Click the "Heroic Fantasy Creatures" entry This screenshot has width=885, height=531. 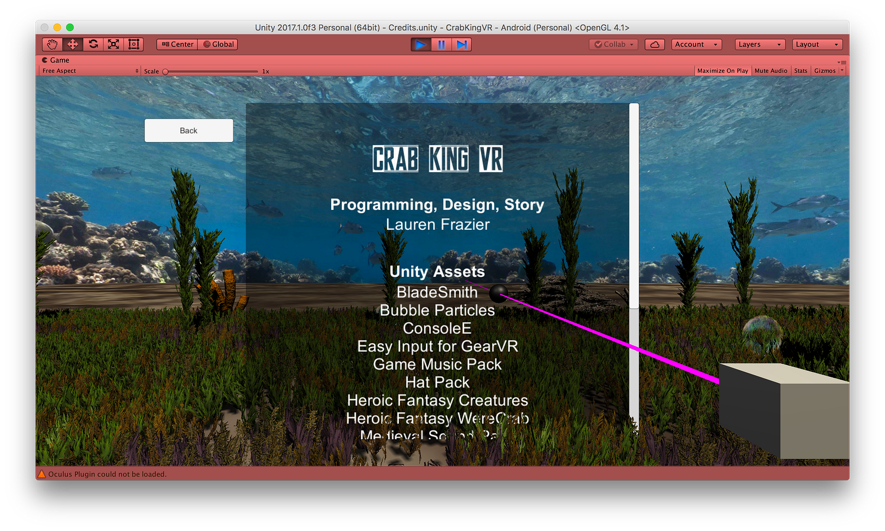tap(438, 400)
